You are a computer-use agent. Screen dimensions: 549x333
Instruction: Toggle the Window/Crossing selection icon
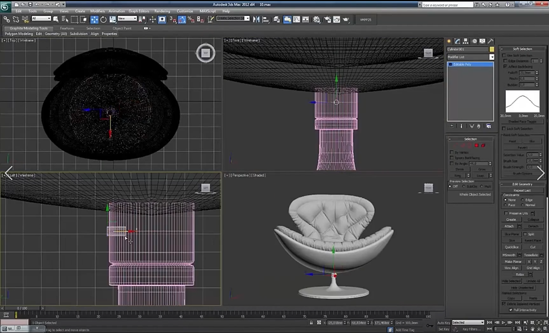(x=84, y=19)
